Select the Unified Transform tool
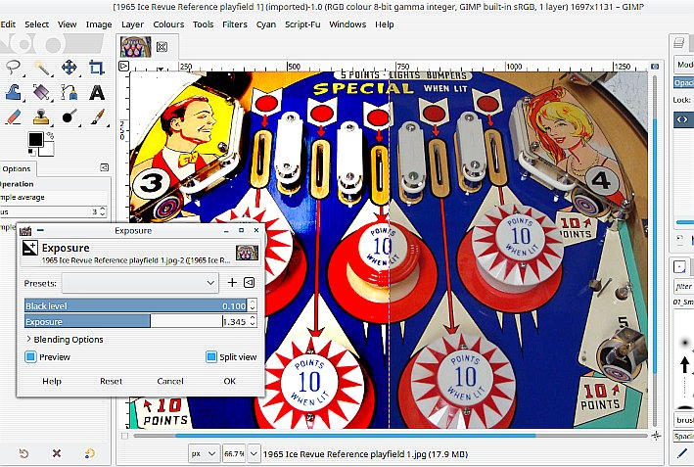 [42, 92]
